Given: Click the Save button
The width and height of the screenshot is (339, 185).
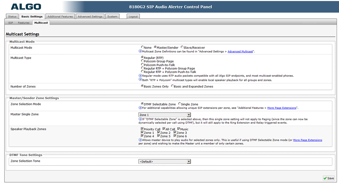Looking at the screenshot, I should coord(328,178).
